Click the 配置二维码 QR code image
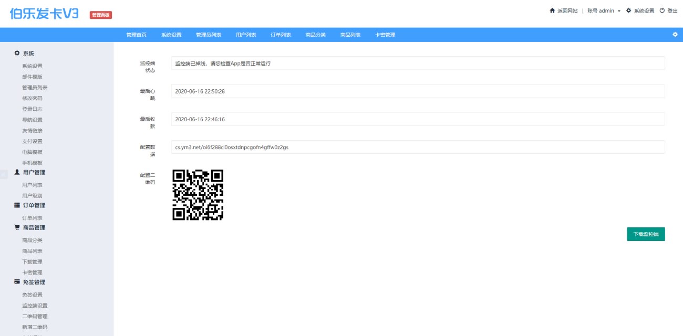This screenshot has width=683, height=336. [x=198, y=195]
